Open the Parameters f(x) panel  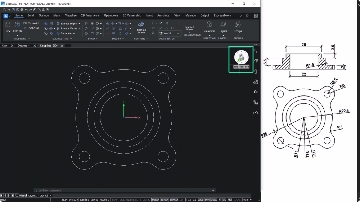(x=256, y=92)
